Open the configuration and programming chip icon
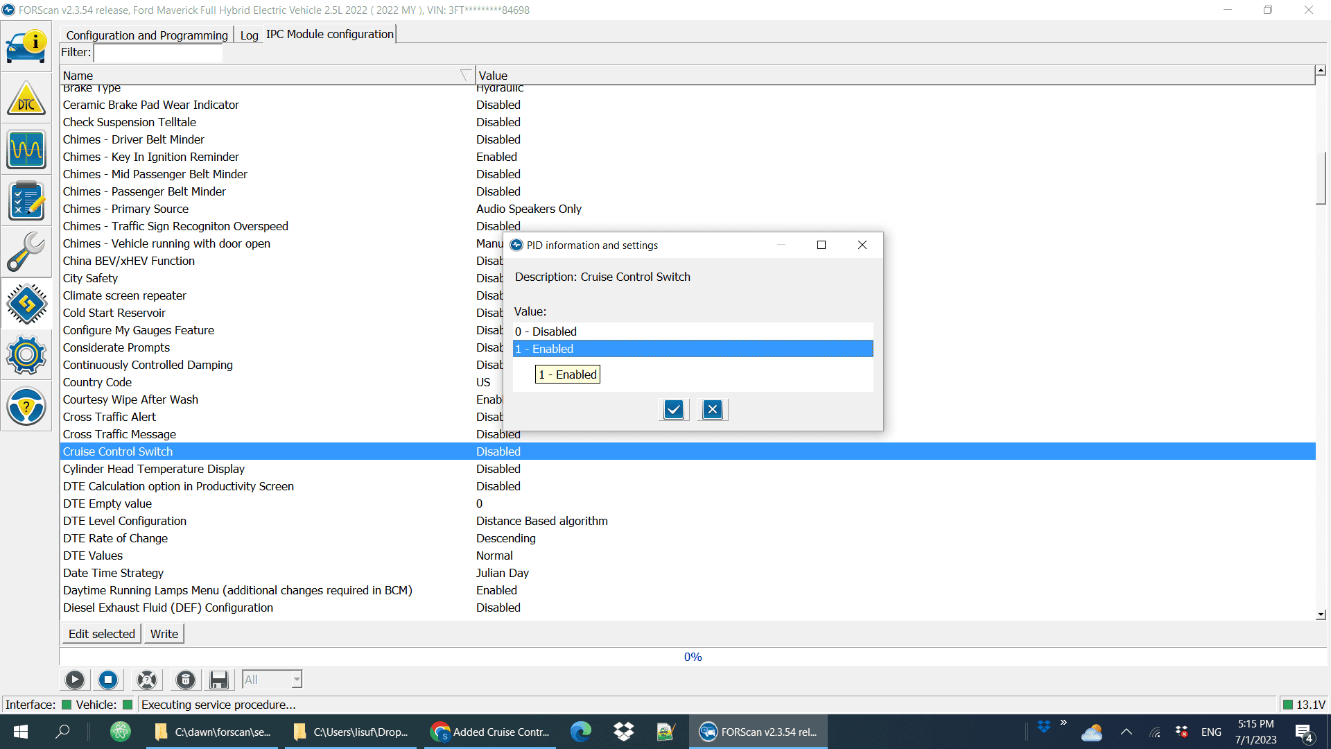The height and width of the screenshot is (749, 1331). coord(26,303)
